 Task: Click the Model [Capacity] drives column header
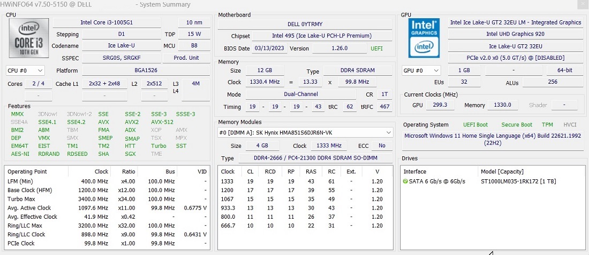502,171
